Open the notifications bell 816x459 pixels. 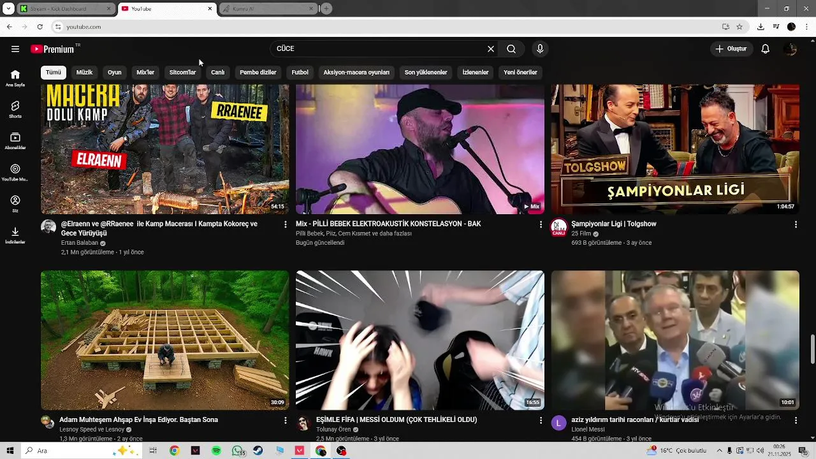click(x=766, y=49)
